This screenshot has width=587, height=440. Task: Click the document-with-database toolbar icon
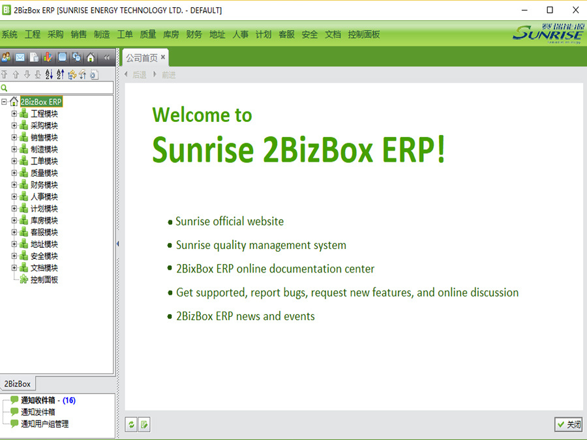coord(34,57)
